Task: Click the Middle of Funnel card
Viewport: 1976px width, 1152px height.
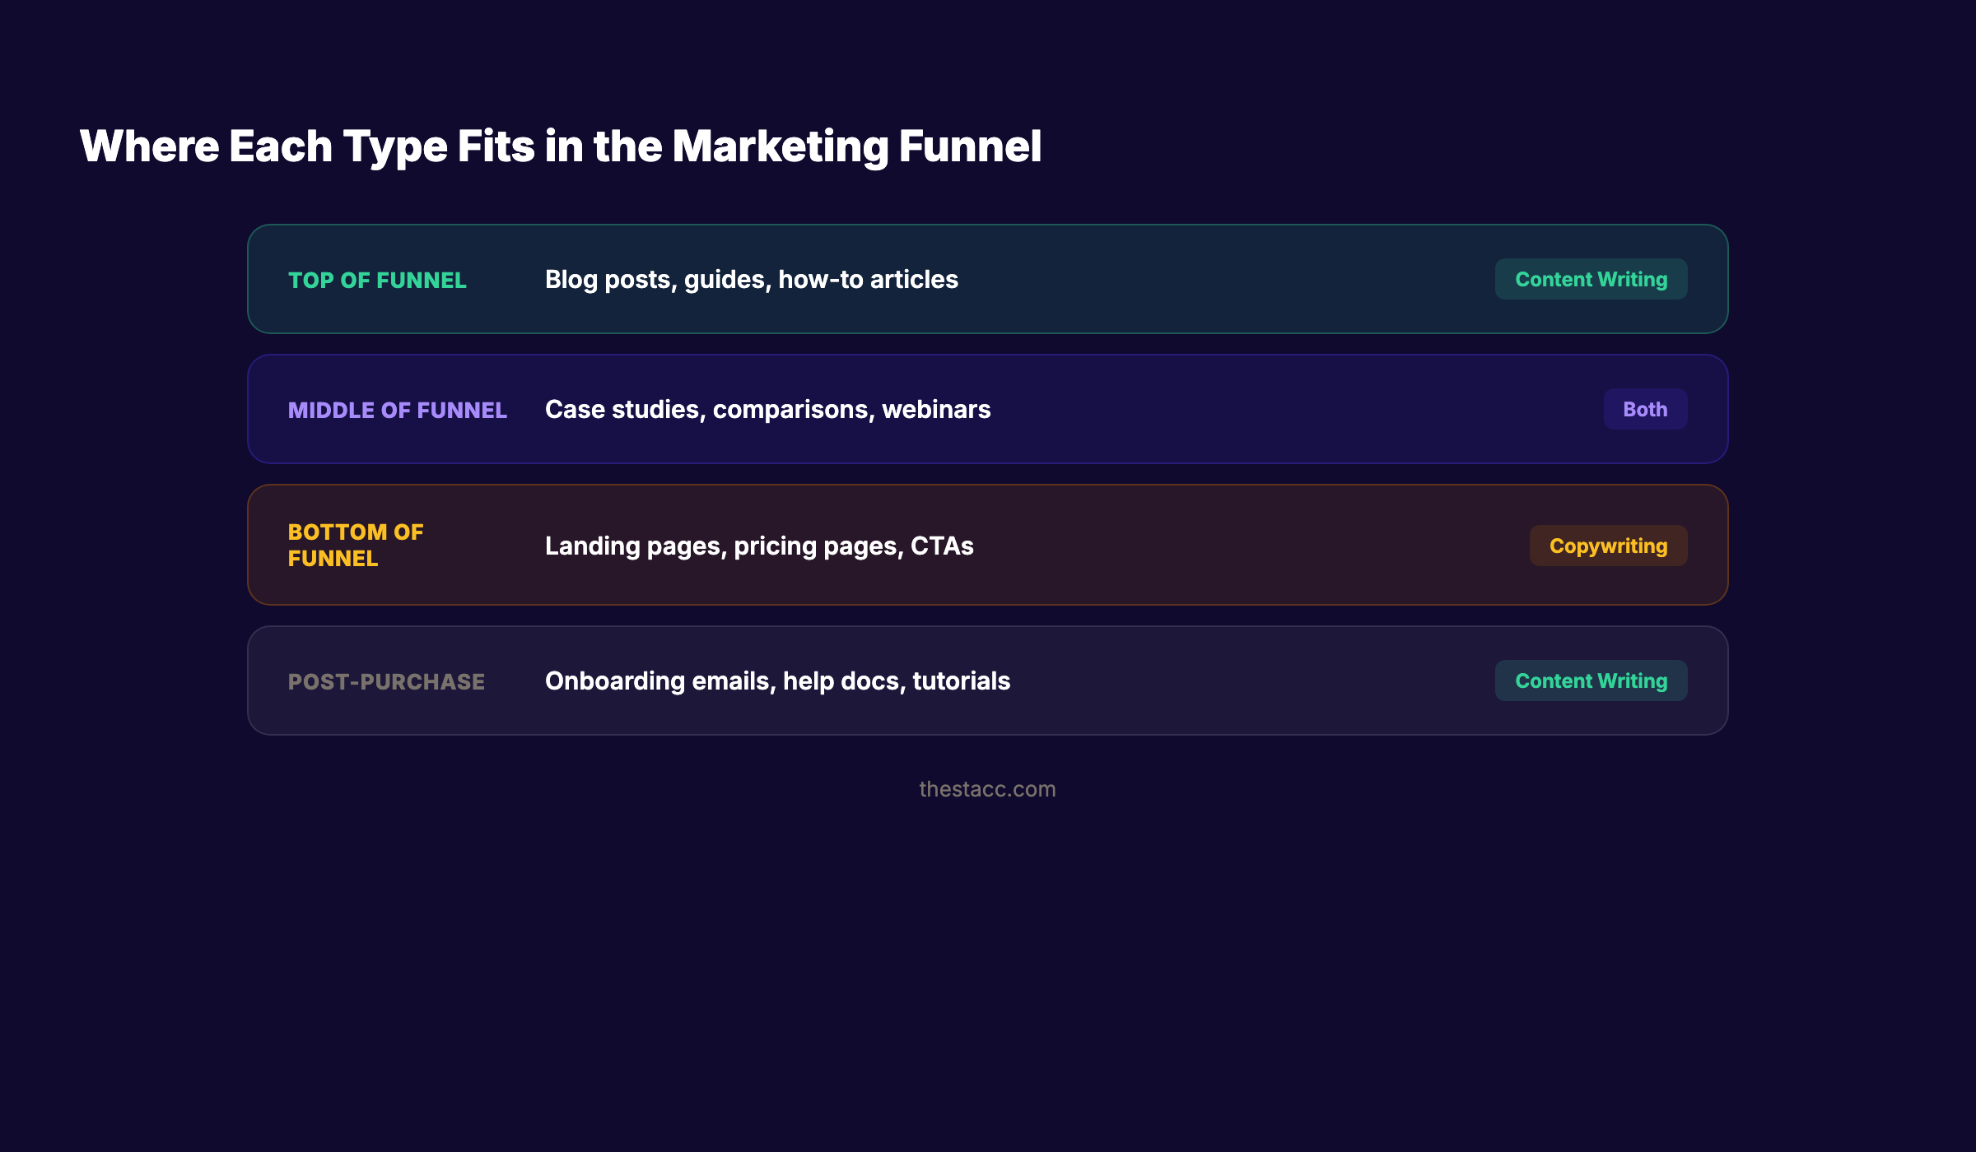Action: (988, 409)
